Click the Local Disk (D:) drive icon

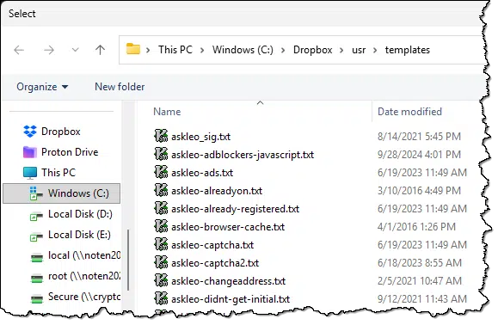click(x=36, y=216)
